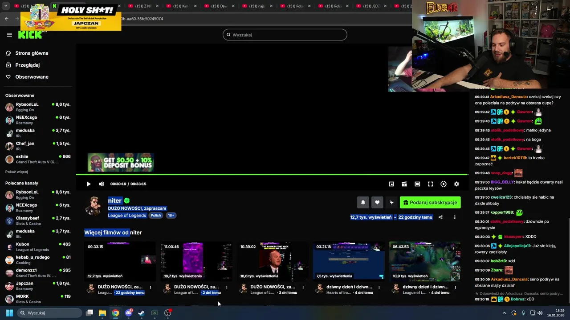Click the chat reply line to Arkadiusz_Dancula
The width and height of the screenshot is (570, 320).
click(519, 294)
